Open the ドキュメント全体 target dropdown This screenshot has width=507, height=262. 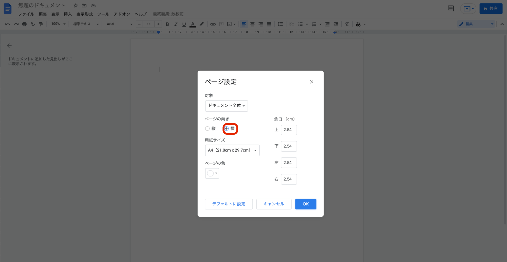click(226, 106)
